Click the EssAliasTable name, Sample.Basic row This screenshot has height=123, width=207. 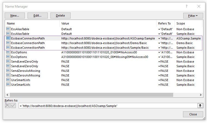pyautogui.click(x=20, y=34)
